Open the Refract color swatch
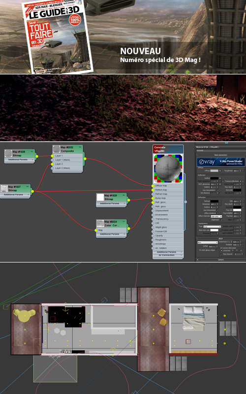The height and width of the screenshot is (394, 246). 215,201
